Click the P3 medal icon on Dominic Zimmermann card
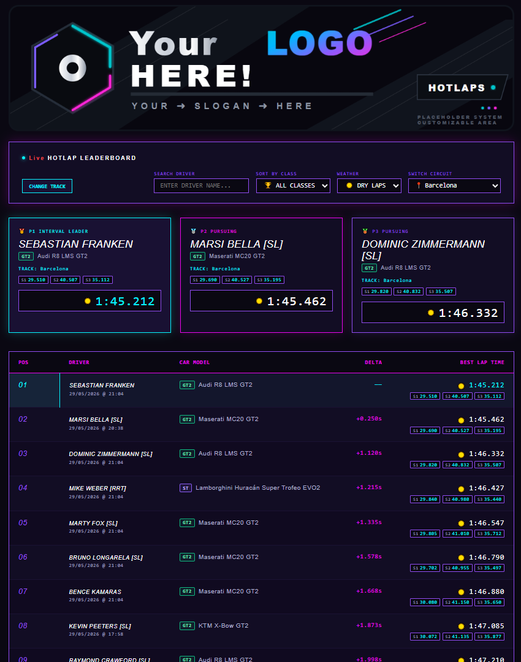 coord(365,231)
